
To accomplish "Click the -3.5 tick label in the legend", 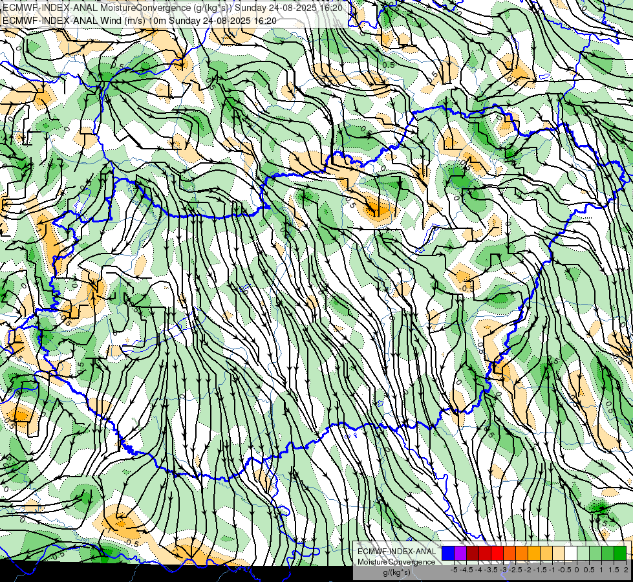I will 491,570.
